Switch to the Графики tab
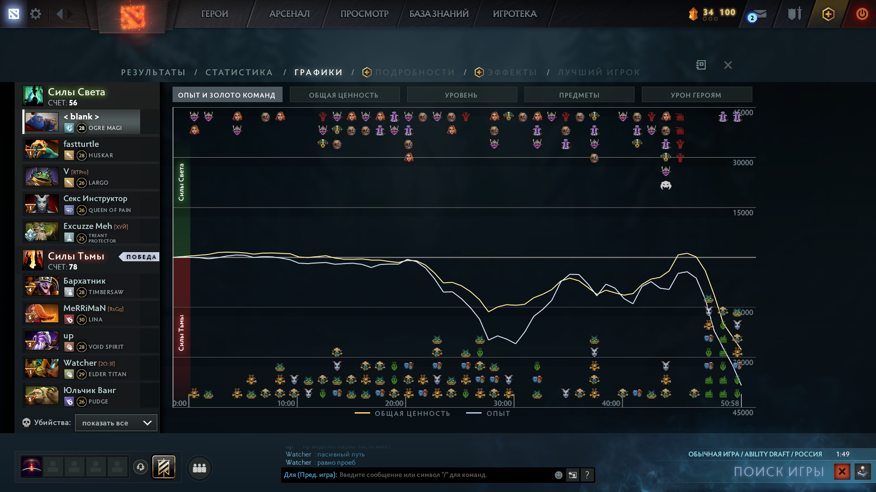This screenshot has width=876, height=492. point(319,72)
